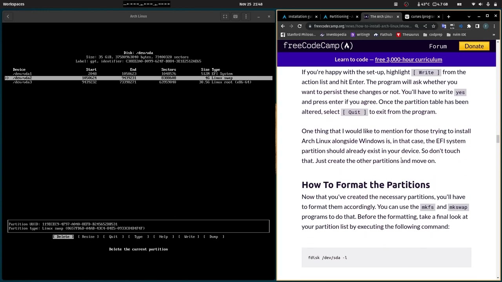Open the nvim IDE bookmark folder
Image resolution: width=502 pixels, height=282 pixels.
(x=456, y=34)
